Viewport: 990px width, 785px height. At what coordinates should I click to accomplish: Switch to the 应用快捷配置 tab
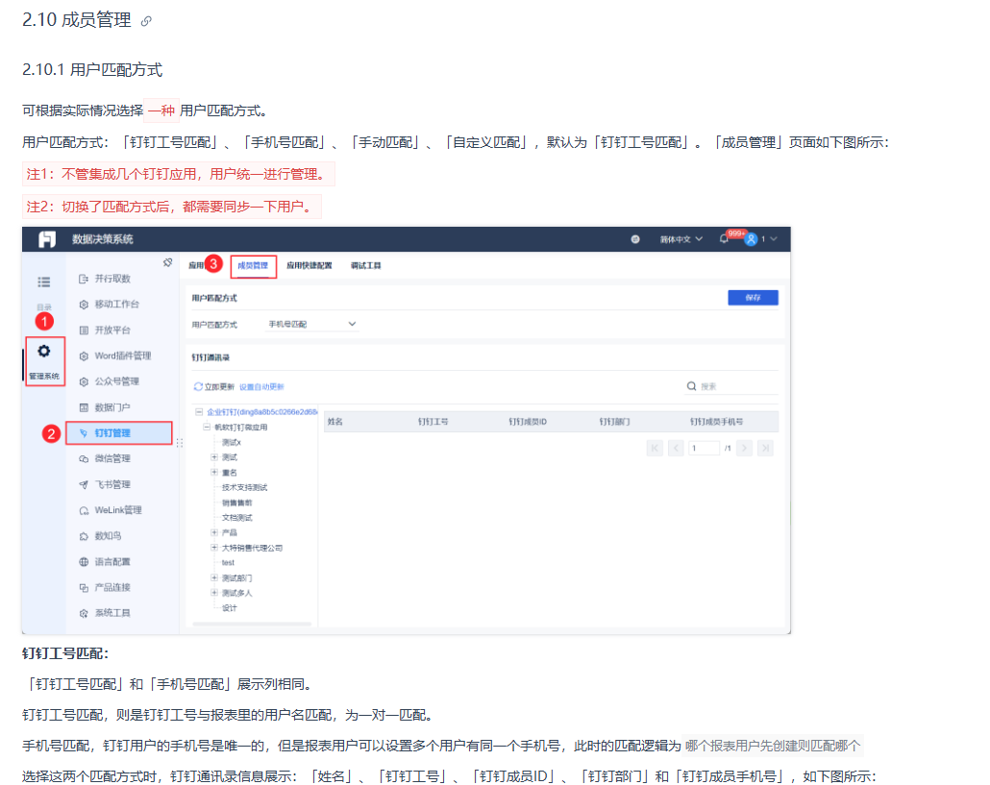pos(309,265)
